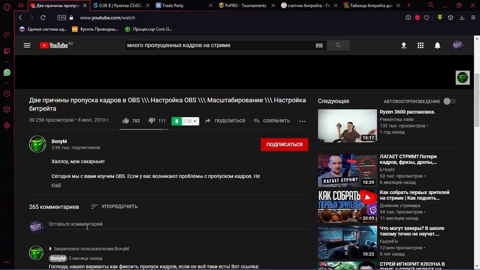Screen dimensions: 480x270
Task: Open the extensions cube icon
Action: [451, 18]
